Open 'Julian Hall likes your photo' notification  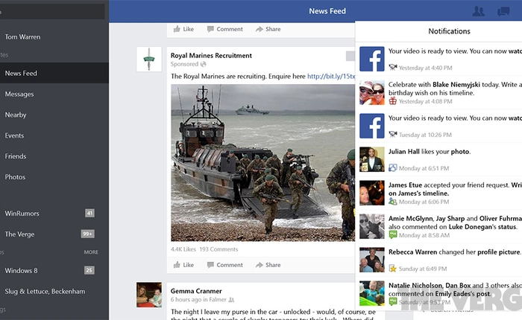click(438, 159)
